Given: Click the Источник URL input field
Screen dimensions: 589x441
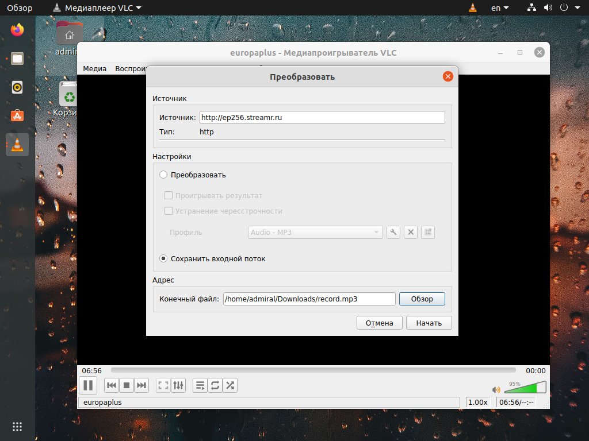Looking at the screenshot, I should click(322, 117).
